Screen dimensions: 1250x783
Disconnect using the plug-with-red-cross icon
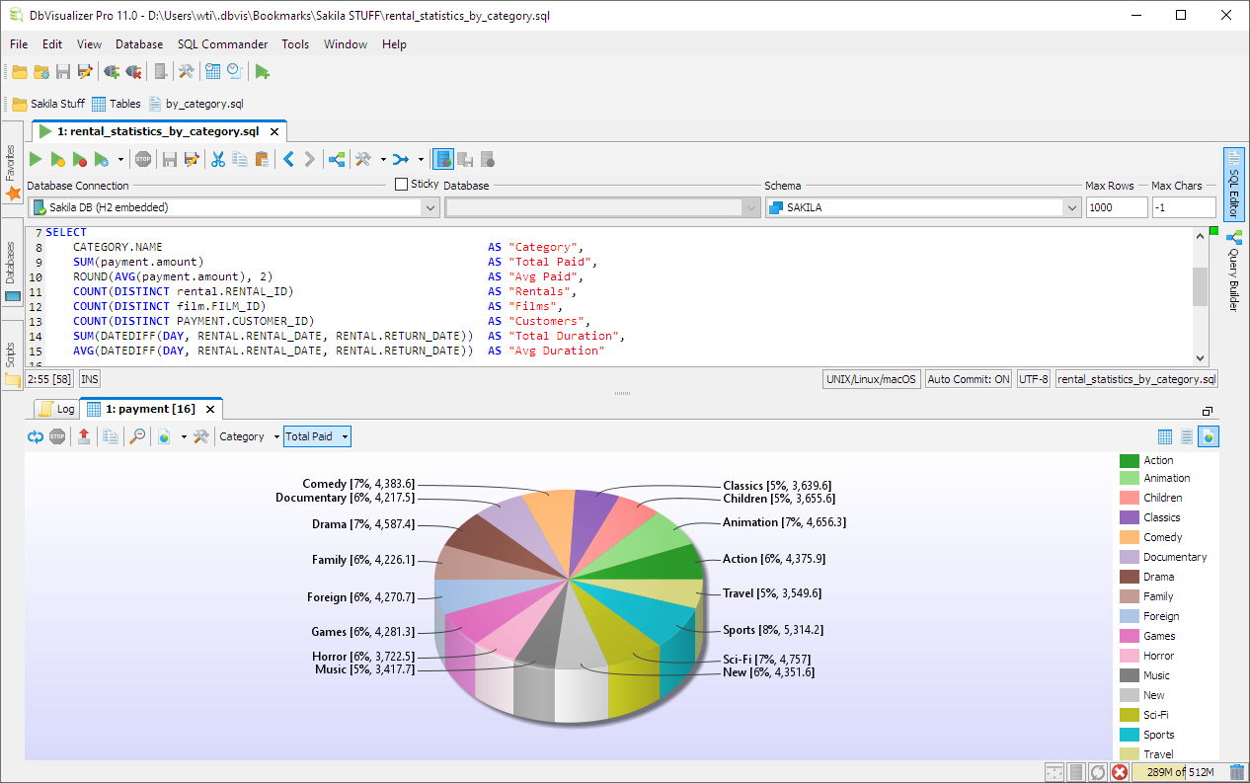pyautogui.click(x=133, y=71)
